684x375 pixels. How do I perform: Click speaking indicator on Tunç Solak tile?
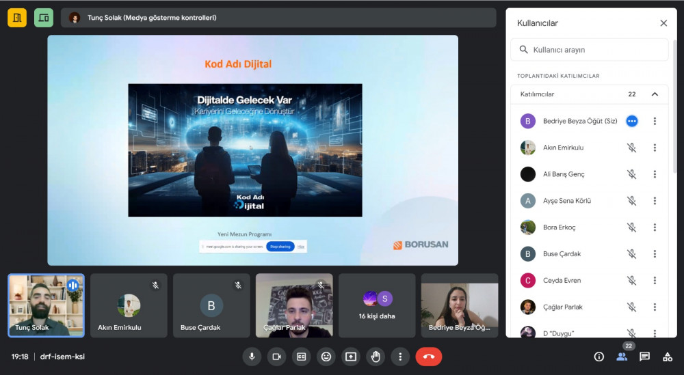point(73,286)
